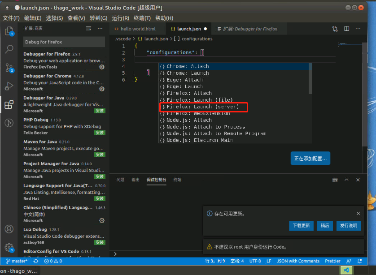
Task: Select Node.js: Attach to Process suggestion
Action: pyautogui.click(x=234, y=127)
